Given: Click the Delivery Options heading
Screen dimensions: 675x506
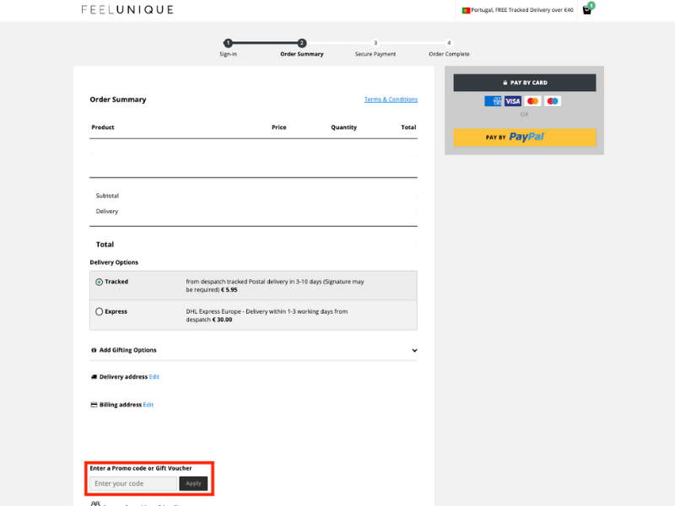Looking at the screenshot, I should pos(114,262).
